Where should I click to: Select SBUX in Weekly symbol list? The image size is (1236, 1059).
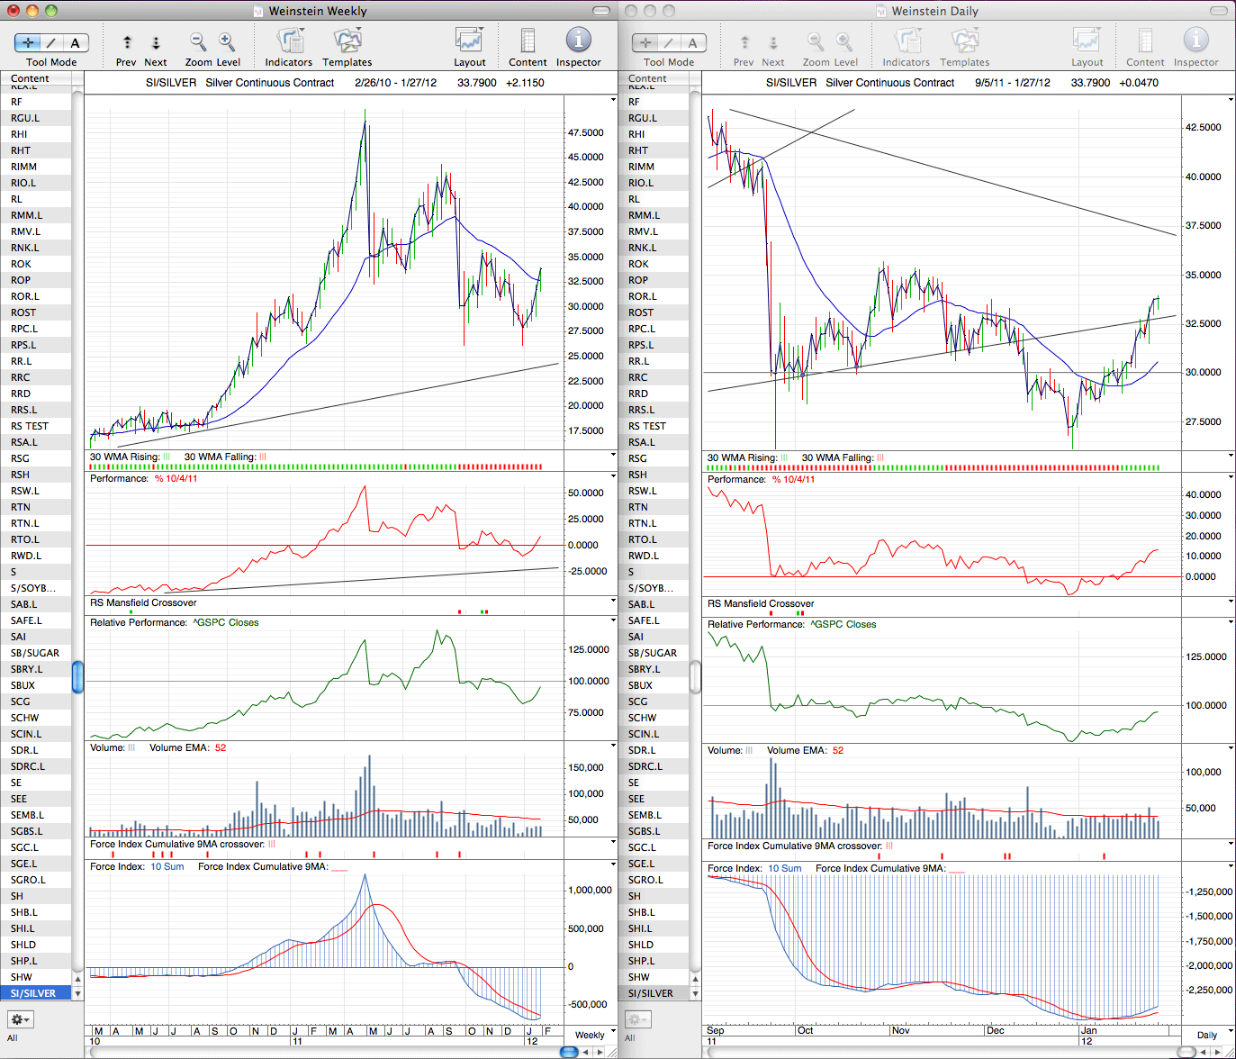(x=36, y=685)
